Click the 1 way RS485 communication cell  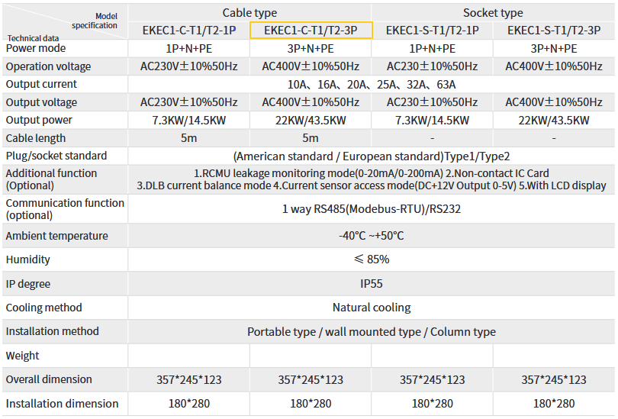pyautogui.click(x=372, y=208)
